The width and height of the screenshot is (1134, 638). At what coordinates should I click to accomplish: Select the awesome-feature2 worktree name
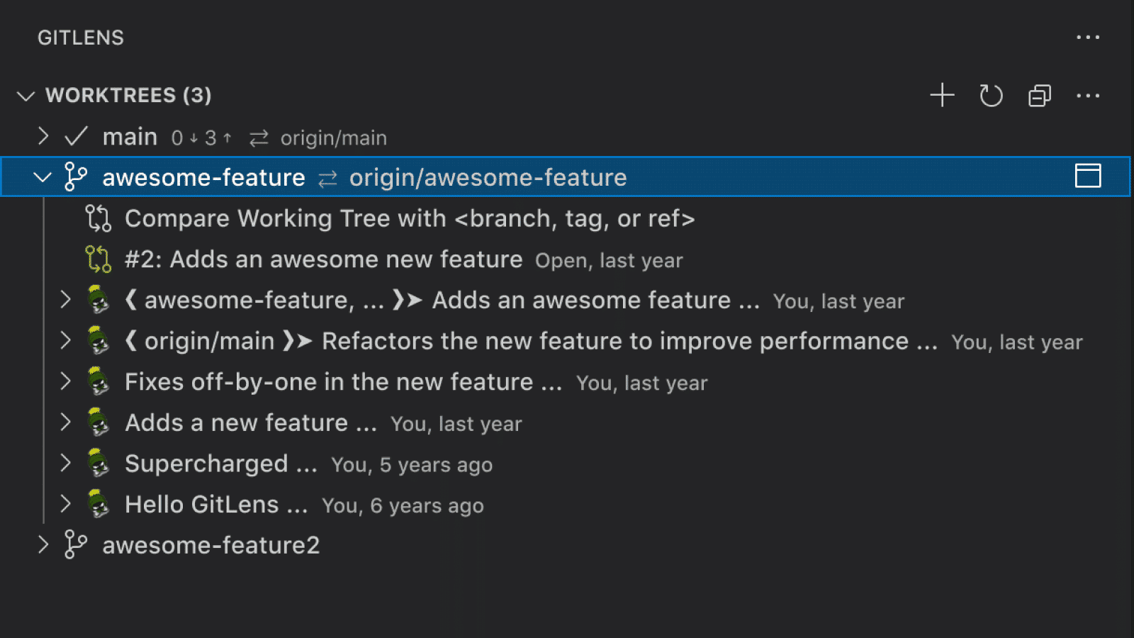[211, 545]
